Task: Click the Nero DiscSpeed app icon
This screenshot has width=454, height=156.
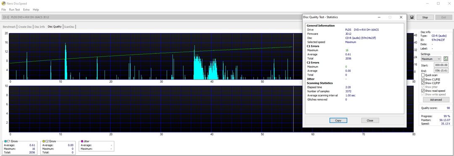Action: 3,3
